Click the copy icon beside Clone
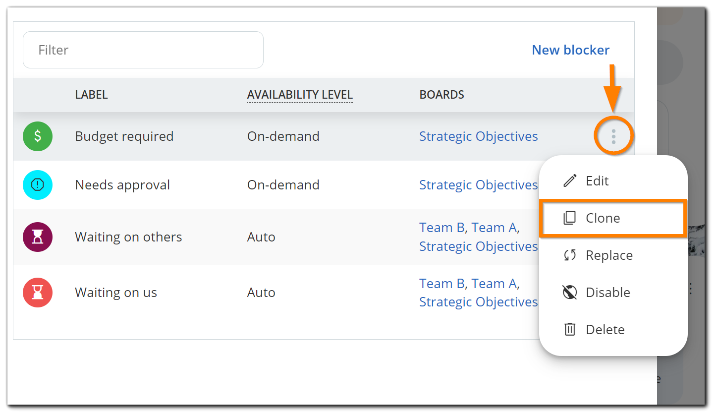 pyautogui.click(x=570, y=218)
